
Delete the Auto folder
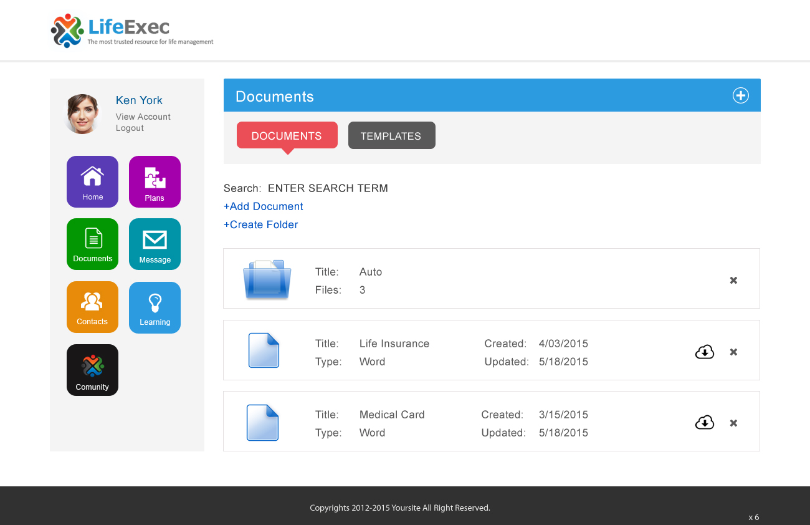(733, 281)
